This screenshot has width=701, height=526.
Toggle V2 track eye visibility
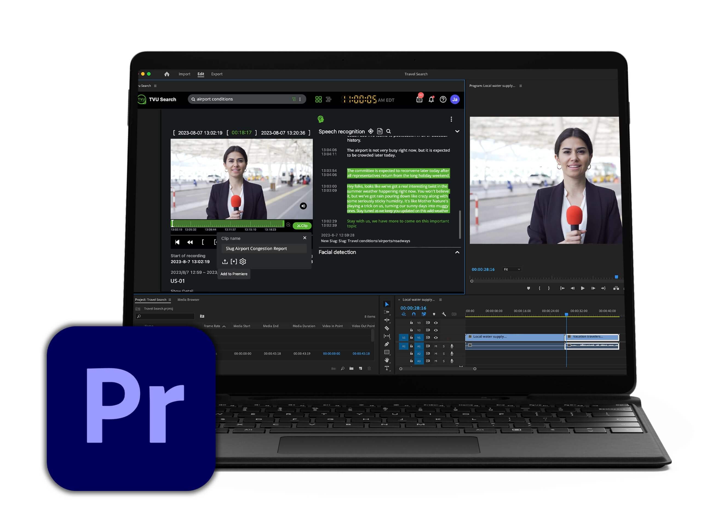point(436,330)
